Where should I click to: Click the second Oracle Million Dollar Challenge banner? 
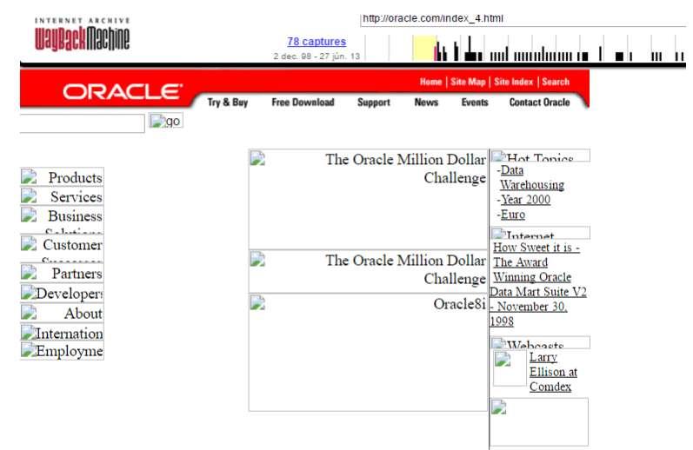point(368,271)
